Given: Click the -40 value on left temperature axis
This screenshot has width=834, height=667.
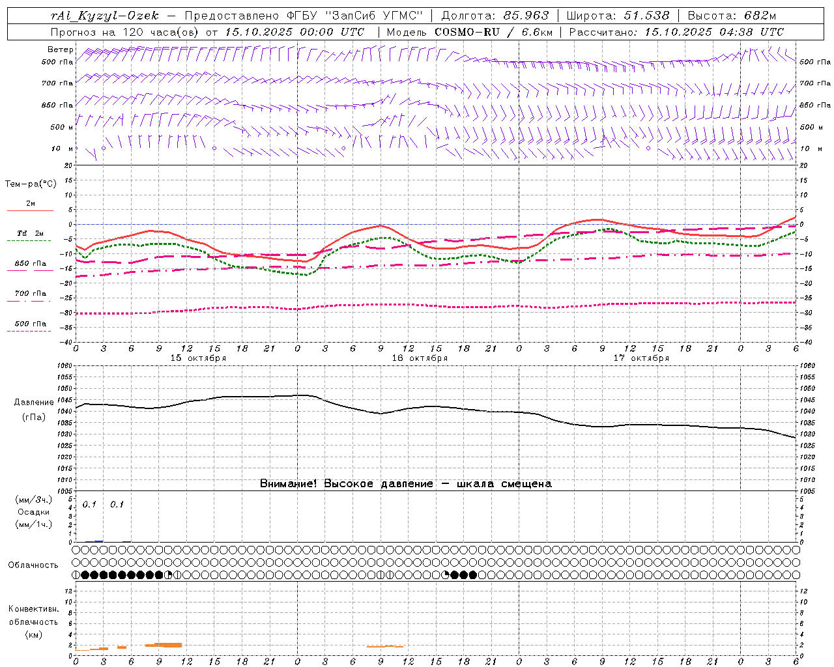Looking at the screenshot, I should pos(66,342).
